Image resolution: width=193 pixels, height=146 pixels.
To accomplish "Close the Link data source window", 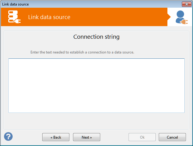I will pyautogui.click(x=187, y=4).
